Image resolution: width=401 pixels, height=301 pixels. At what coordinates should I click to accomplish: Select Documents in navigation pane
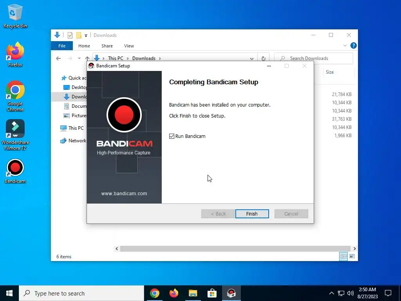pyautogui.click(x=75, y=106)
